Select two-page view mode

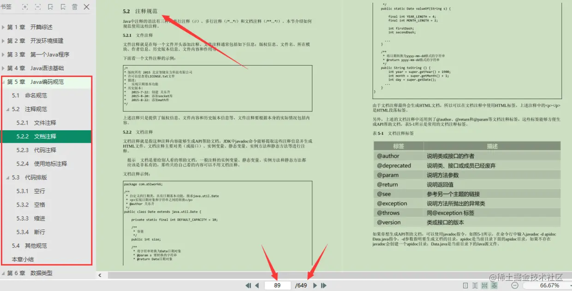tap(475, 285)
